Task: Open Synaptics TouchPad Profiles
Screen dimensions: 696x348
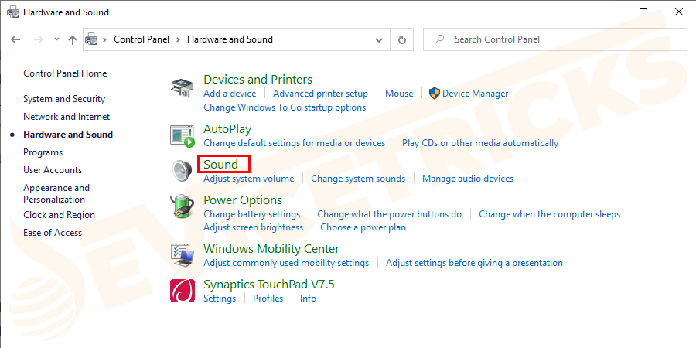Action: click(x=268, y=299)
